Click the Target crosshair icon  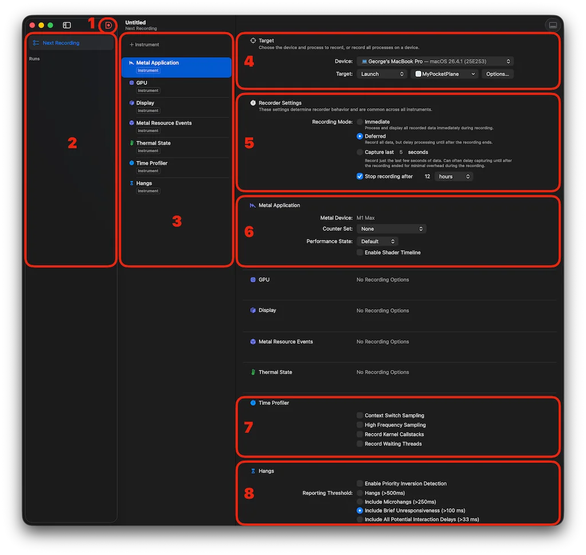tap(253, 41)
